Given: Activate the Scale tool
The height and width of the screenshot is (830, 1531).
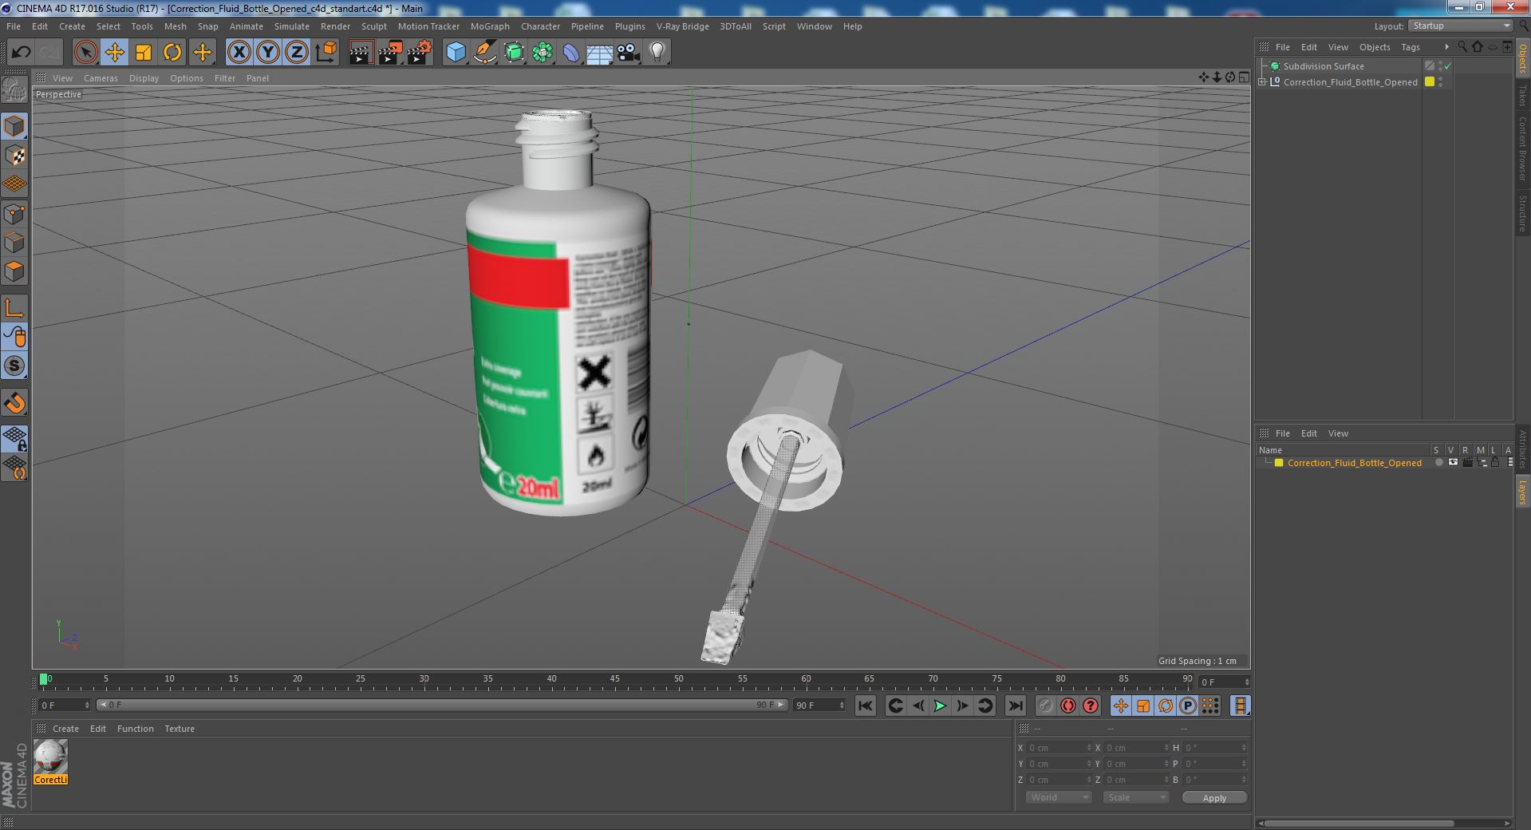Looking at the screenshot, I should (x=144, y=53).
